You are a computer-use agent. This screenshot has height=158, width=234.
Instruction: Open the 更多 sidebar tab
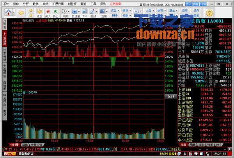(x=5, y=114)
